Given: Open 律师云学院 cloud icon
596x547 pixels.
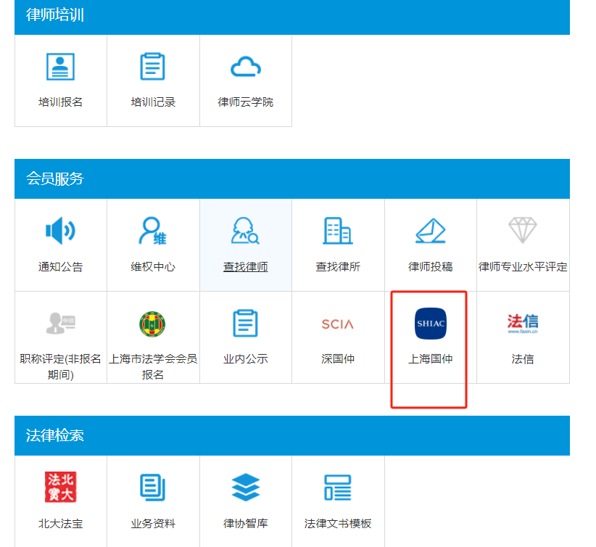Looking at the screenshot, I should click(246, 67).
